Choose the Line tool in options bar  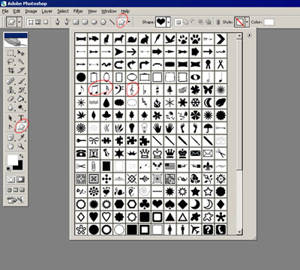click(112, 22)
